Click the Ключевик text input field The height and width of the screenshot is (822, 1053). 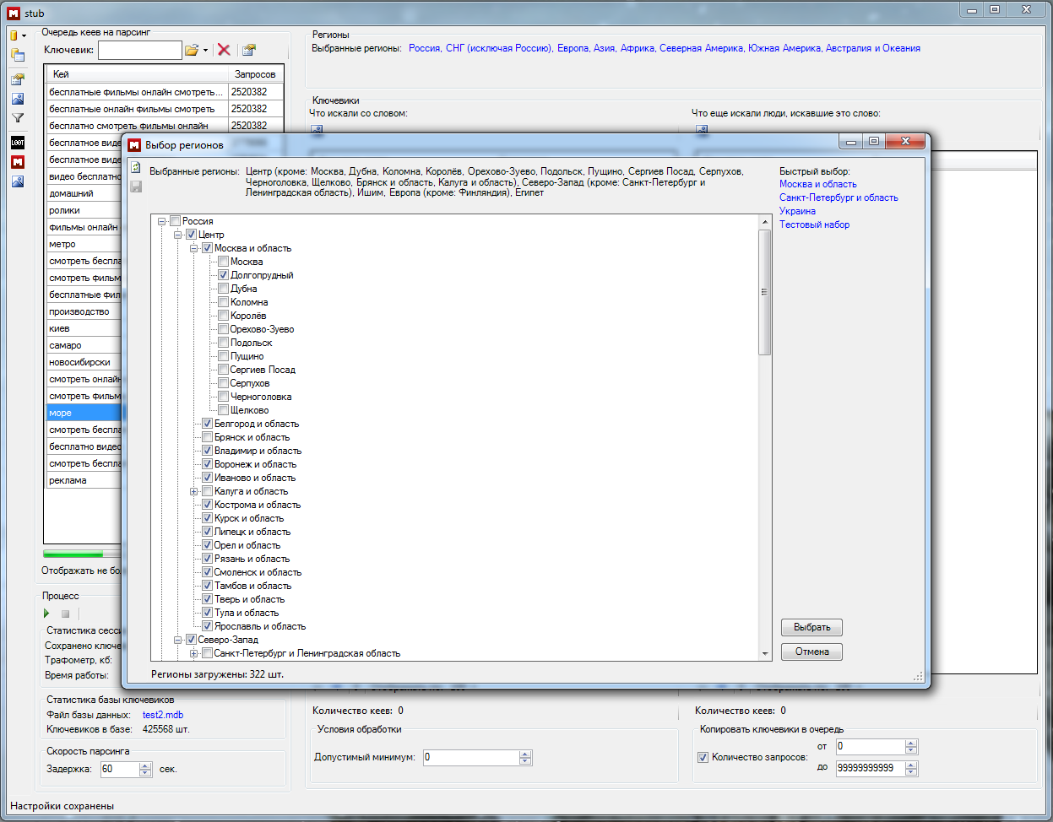tap(139, 50)
